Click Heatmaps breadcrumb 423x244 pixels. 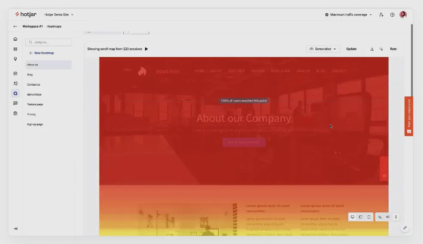pyautogui.click(x=54, y=27)
